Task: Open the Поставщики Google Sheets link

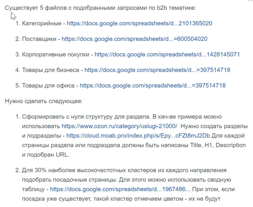Action: coord(134,39)
